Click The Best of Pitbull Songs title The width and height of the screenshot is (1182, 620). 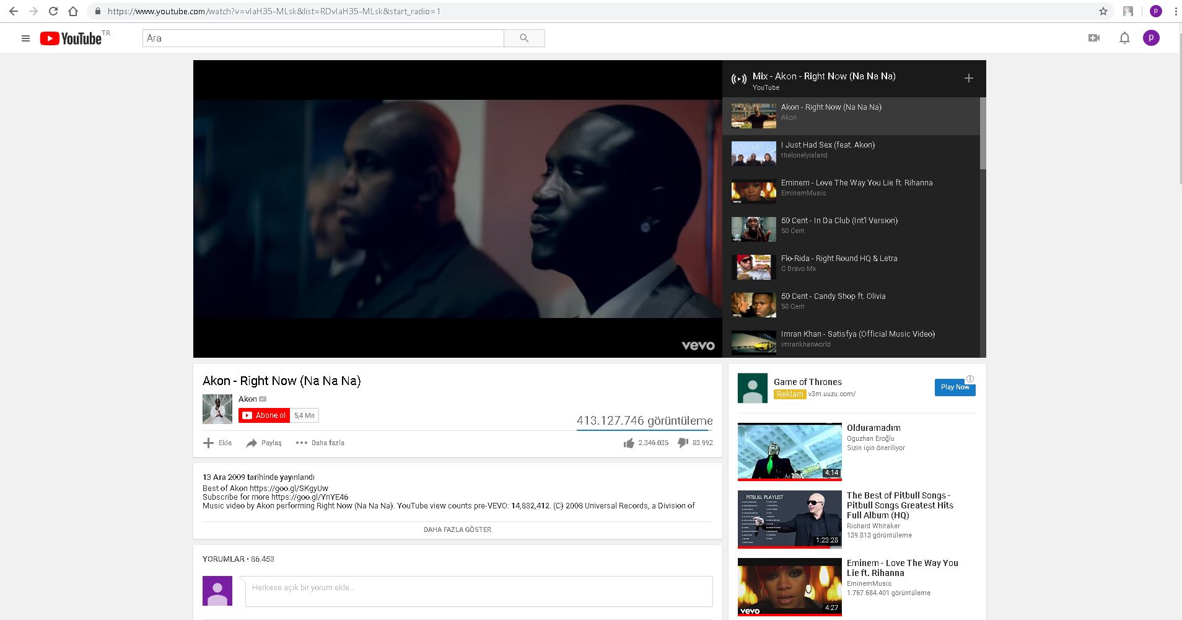pos(900,505)
